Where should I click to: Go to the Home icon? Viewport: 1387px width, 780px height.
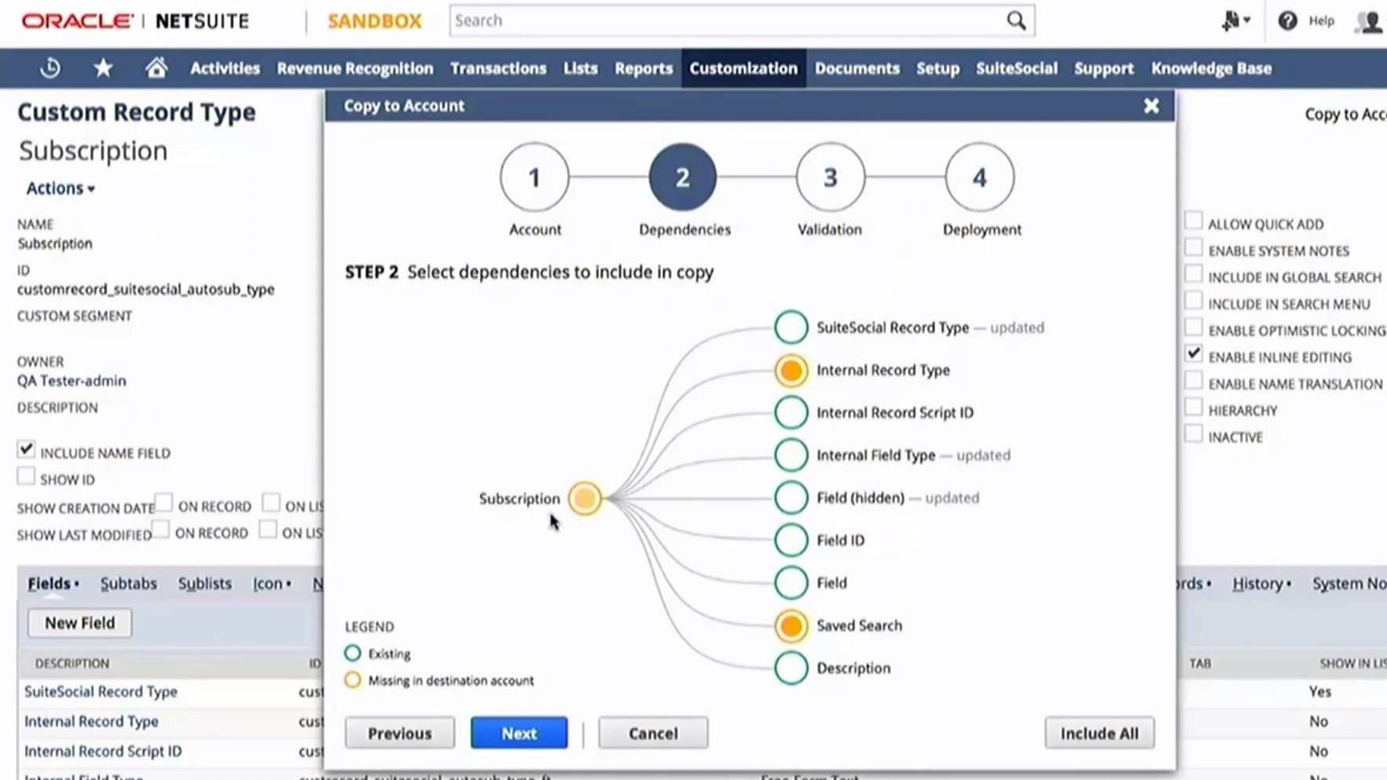coord(156,68)
